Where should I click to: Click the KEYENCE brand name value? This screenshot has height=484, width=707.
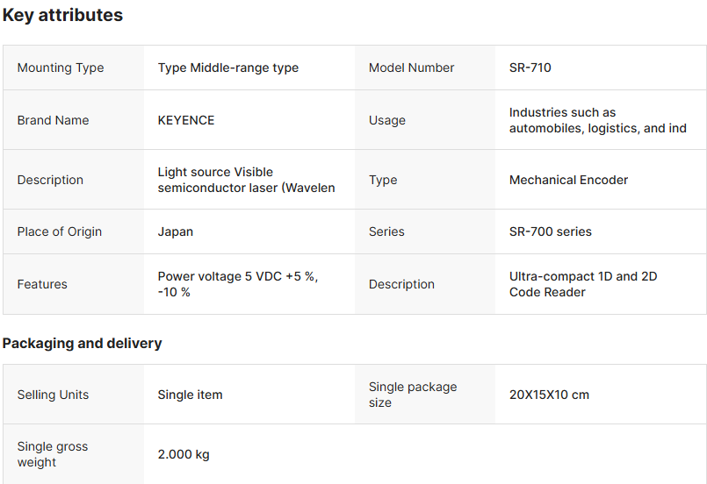186,120
